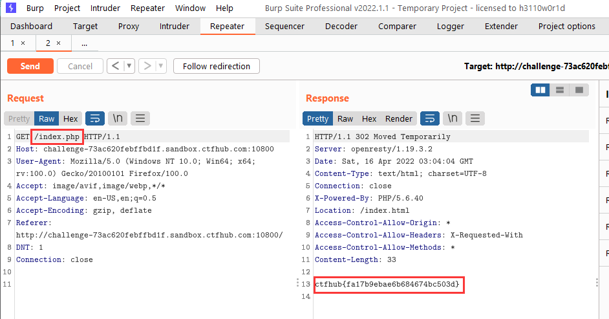
Task: Click the Host header line in request
Action: (145, 149)
